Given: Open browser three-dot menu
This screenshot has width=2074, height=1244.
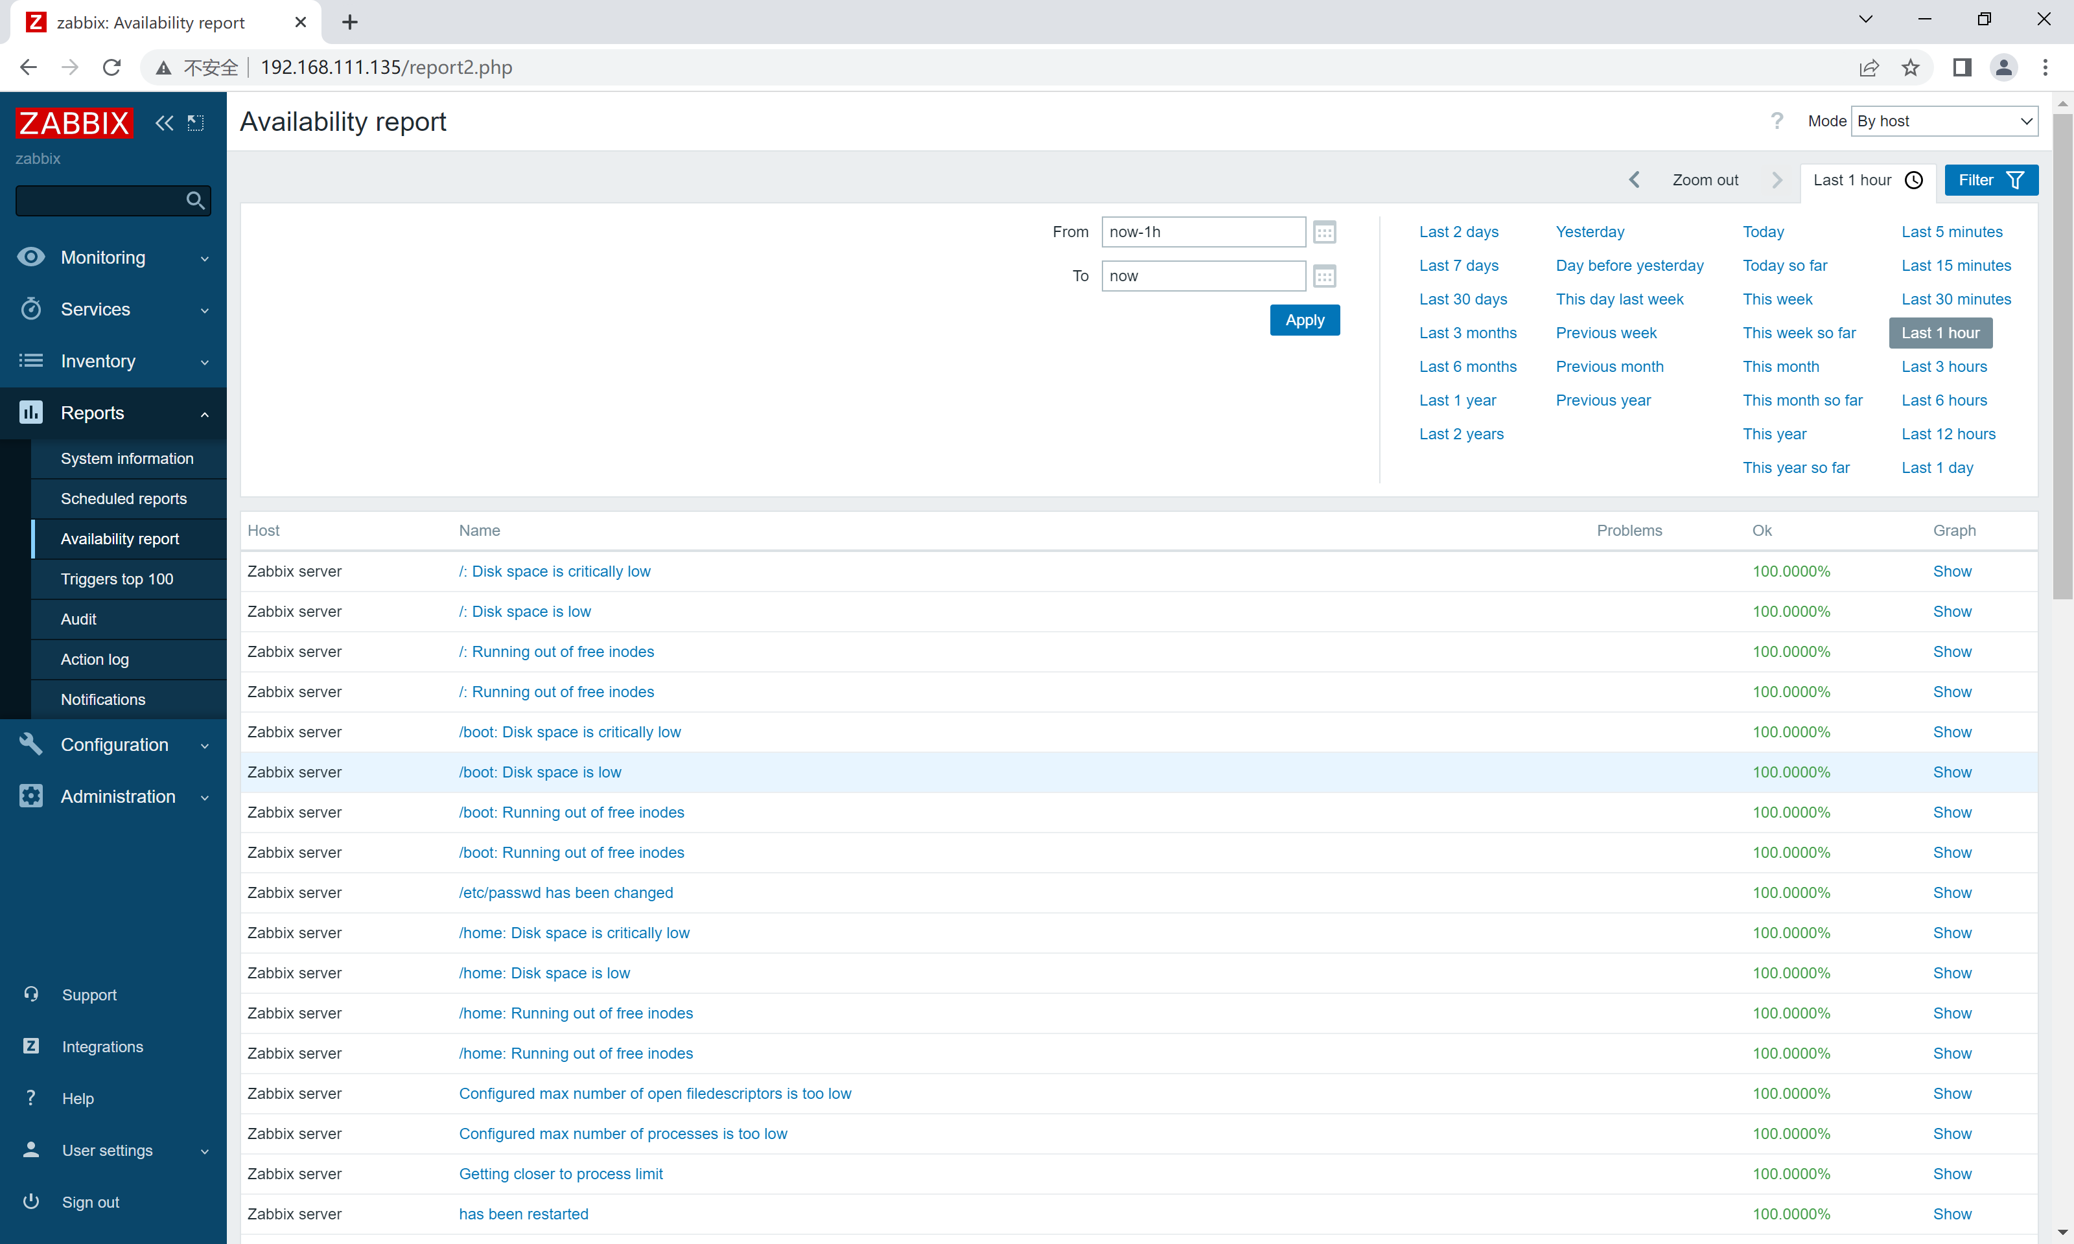Looking at the screenshot, I should [2045, 67].
